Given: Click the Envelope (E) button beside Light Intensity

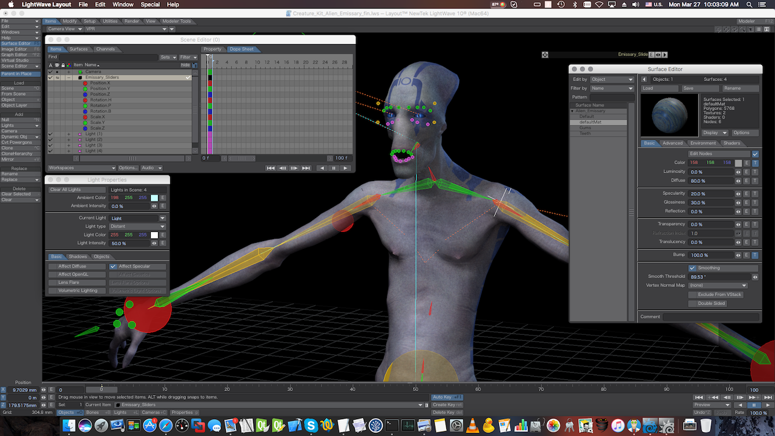Looking at the screenshot, I should (x=162, y=243).
